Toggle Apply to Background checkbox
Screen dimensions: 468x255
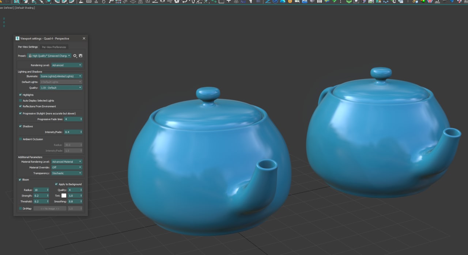click(x=56, y=184)
